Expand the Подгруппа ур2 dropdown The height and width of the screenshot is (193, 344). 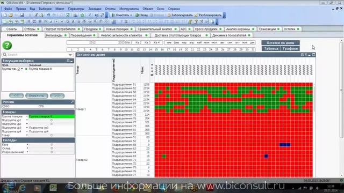(27, 124)
